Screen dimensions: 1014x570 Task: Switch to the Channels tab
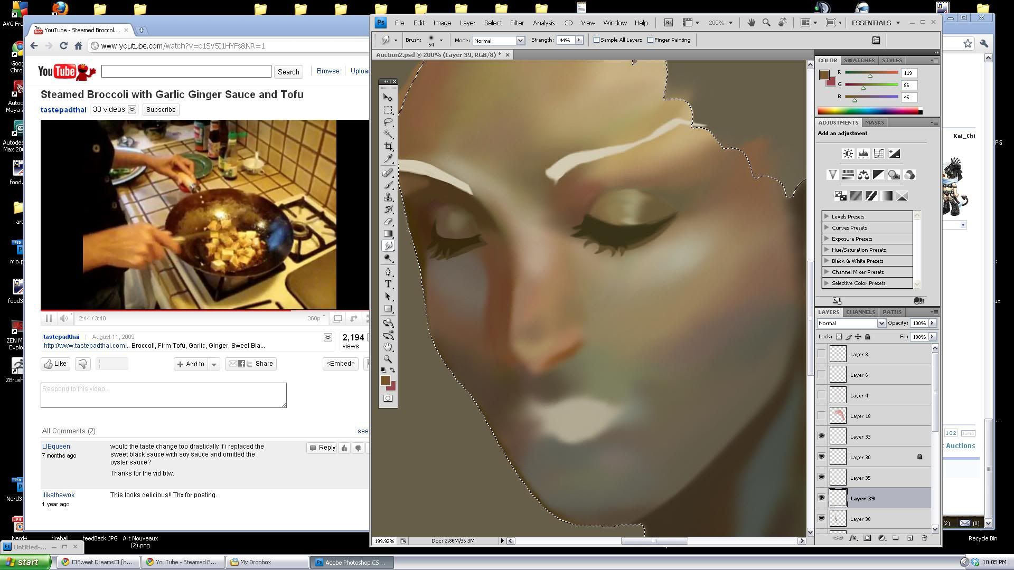860,312
